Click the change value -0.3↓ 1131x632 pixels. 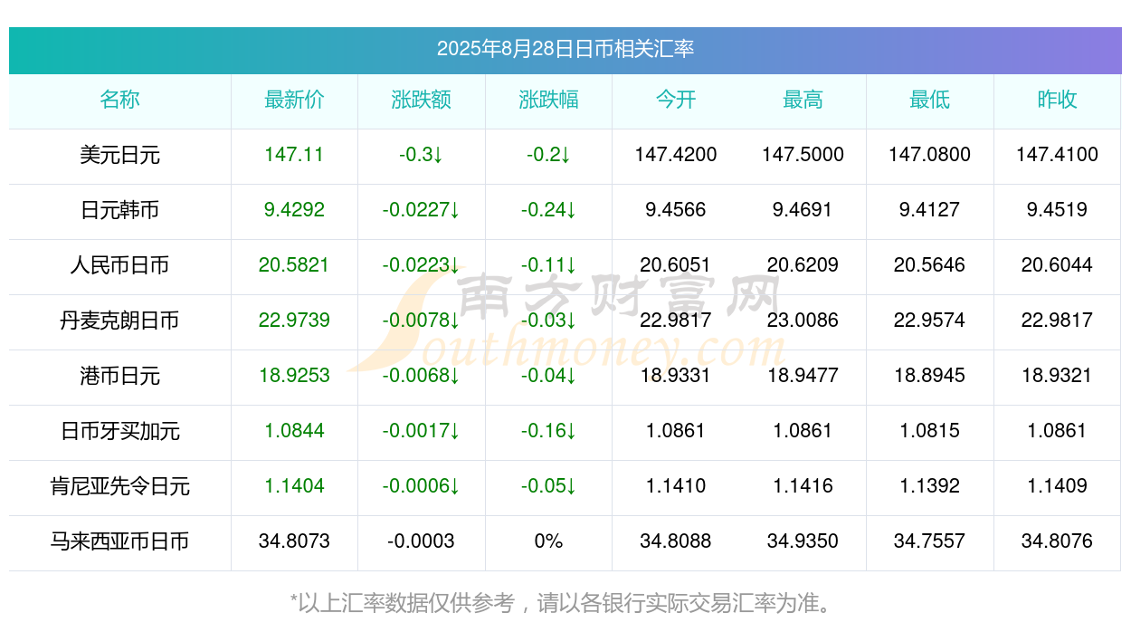click(x=422, y=155)
